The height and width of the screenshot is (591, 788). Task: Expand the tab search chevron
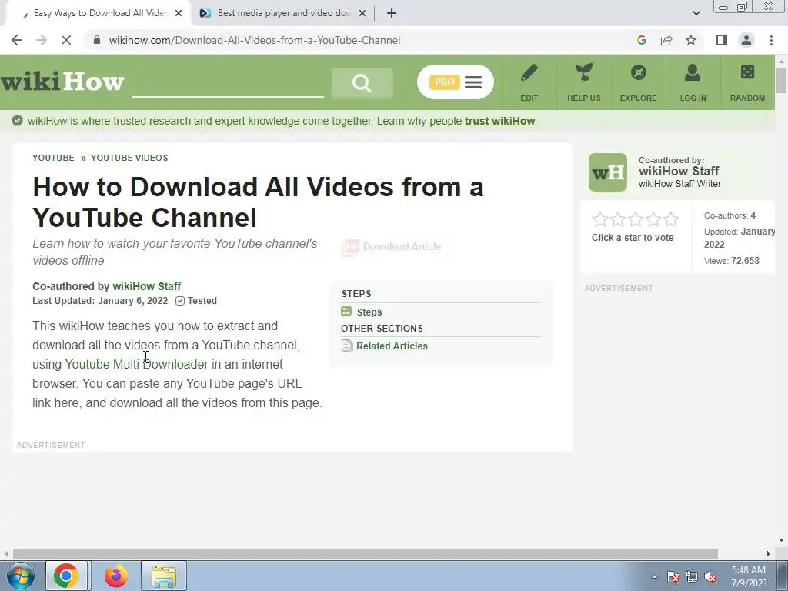pos(696,13)
